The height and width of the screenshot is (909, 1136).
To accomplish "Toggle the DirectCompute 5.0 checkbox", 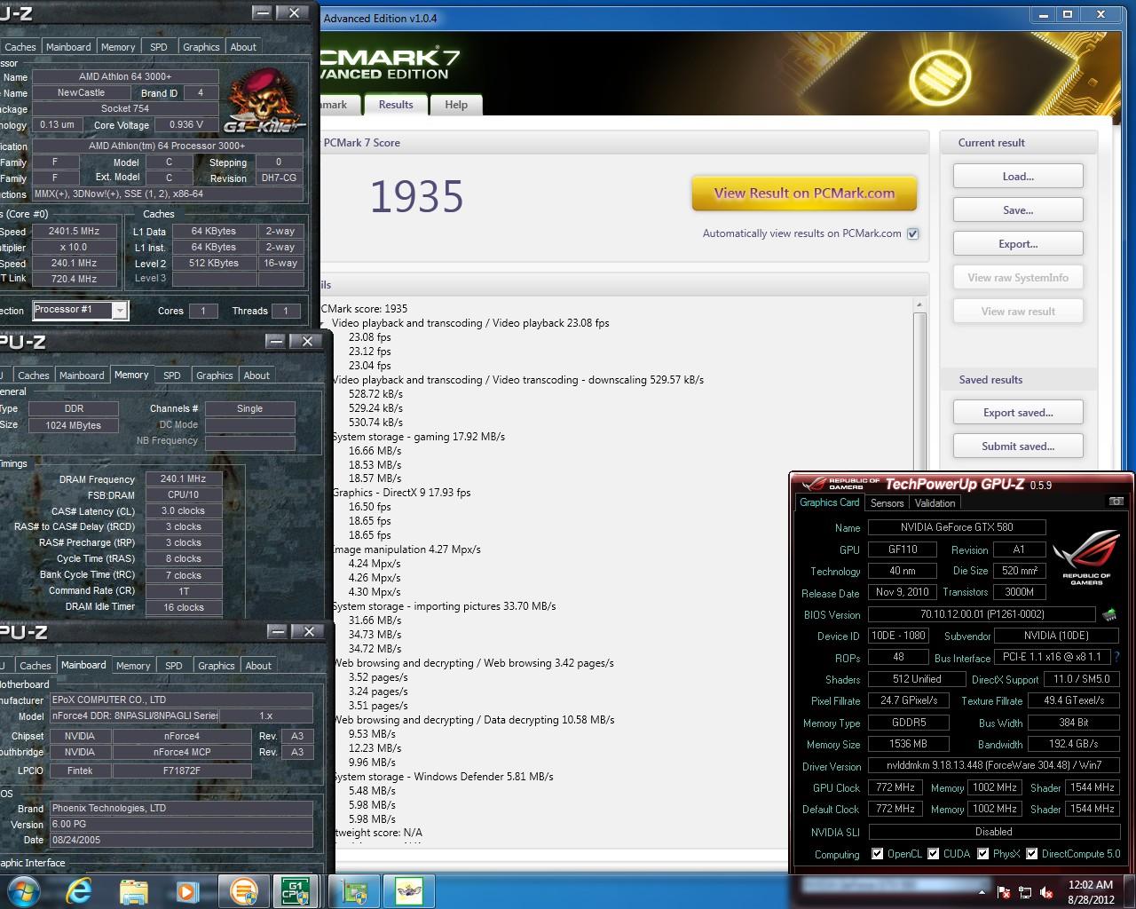I will click(1032, 854).
